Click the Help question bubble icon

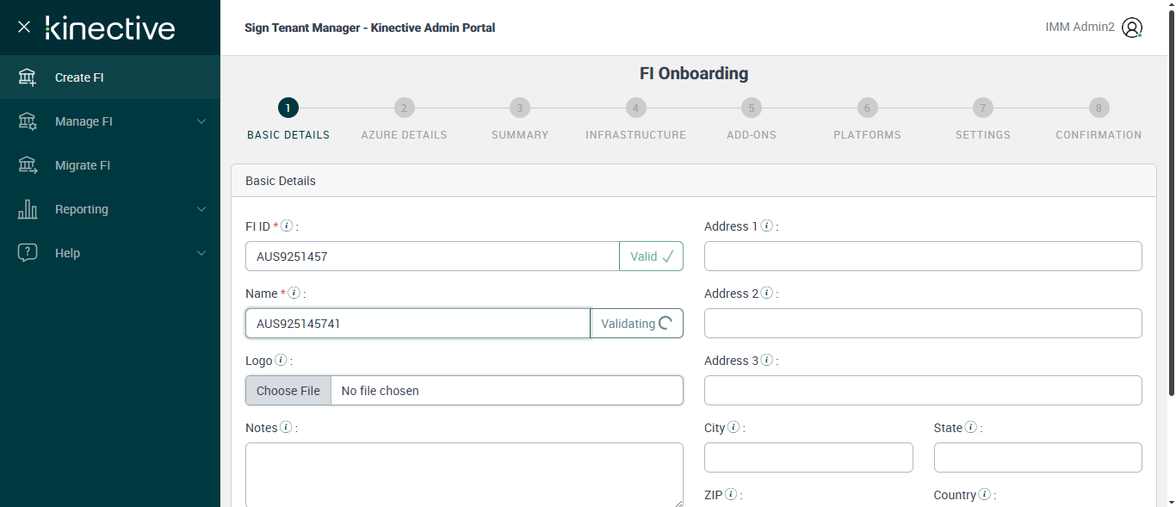(x=28, y=253)
